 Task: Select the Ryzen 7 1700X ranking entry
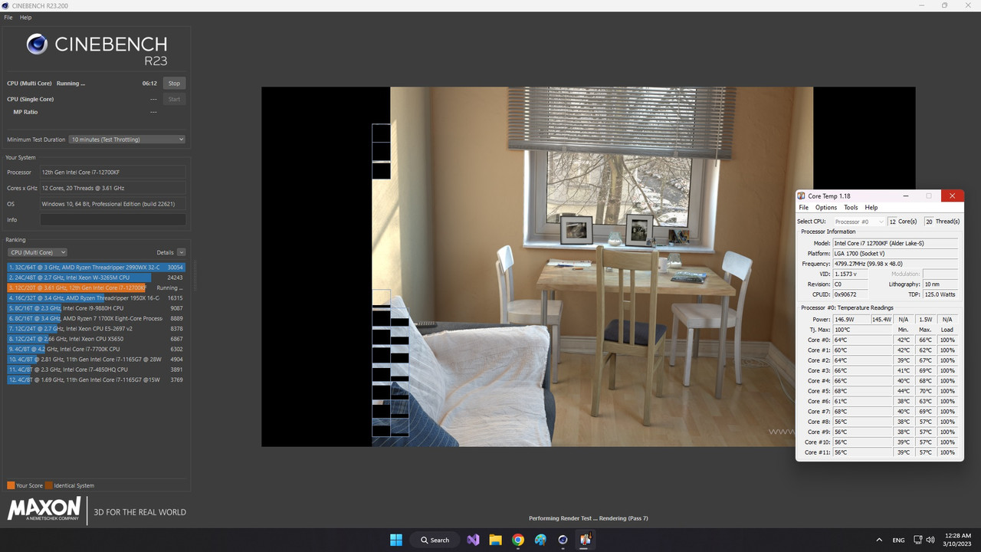(x=97, y=318)
